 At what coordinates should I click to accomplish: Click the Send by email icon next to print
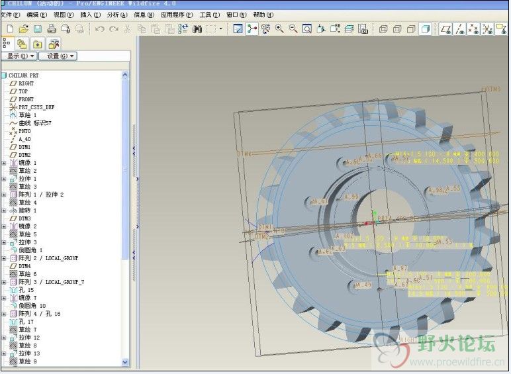pos(66,28)
